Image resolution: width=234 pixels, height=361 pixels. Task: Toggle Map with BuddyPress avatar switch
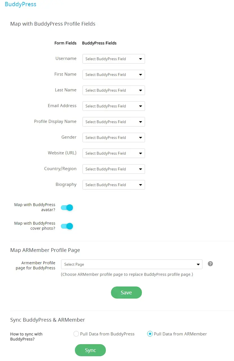click(x=67, y=208)
